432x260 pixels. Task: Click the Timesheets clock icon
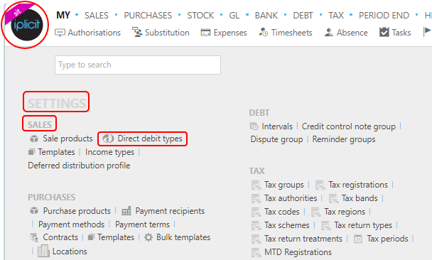point(264,32)
